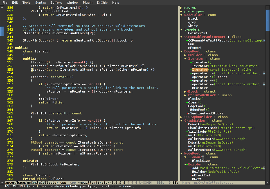Viewport: 270px width, 189px height.
Task: Jump to the PointerSet typedef tag
Action: click(198, 33)
